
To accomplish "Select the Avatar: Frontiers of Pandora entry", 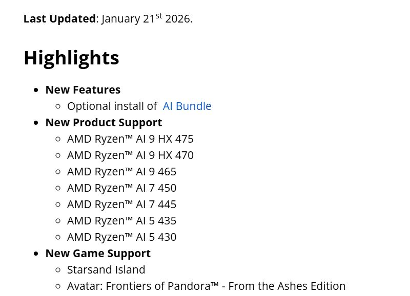I will click(x=206, y=286).
